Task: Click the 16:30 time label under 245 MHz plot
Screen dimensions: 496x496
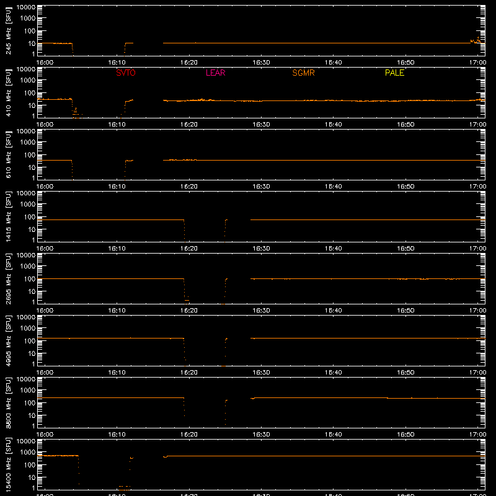Action: click(261, 63)
